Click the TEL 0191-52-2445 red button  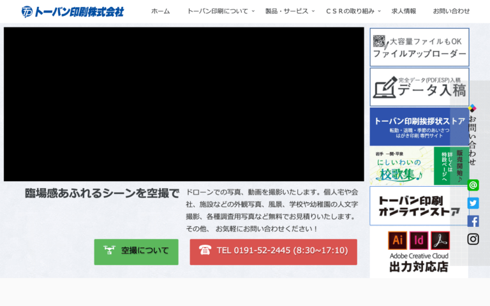(x=274, y=252)
